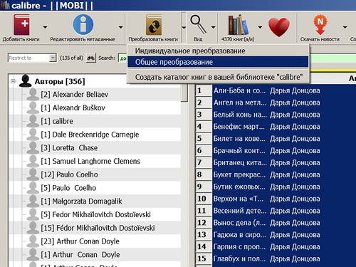Image resolution: width=356 pixels, height=267 pixels.
Task: Click the binoculars advanced search icon
Action: click(90, 58)
